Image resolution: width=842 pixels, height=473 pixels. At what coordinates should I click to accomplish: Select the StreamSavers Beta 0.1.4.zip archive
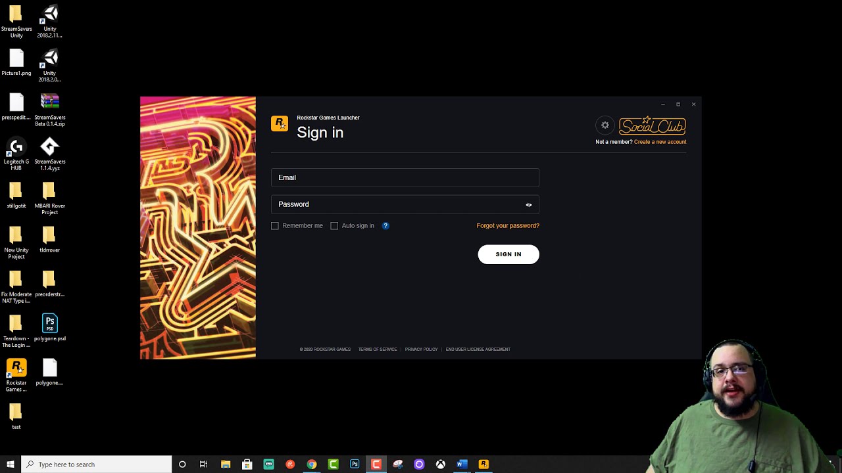coord(50,110)
